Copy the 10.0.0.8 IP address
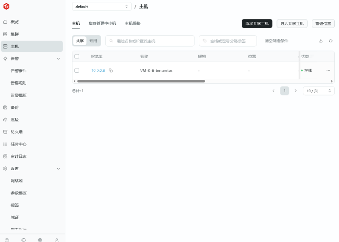This screenshot has width=339, height=242. [x=111, y=70]
